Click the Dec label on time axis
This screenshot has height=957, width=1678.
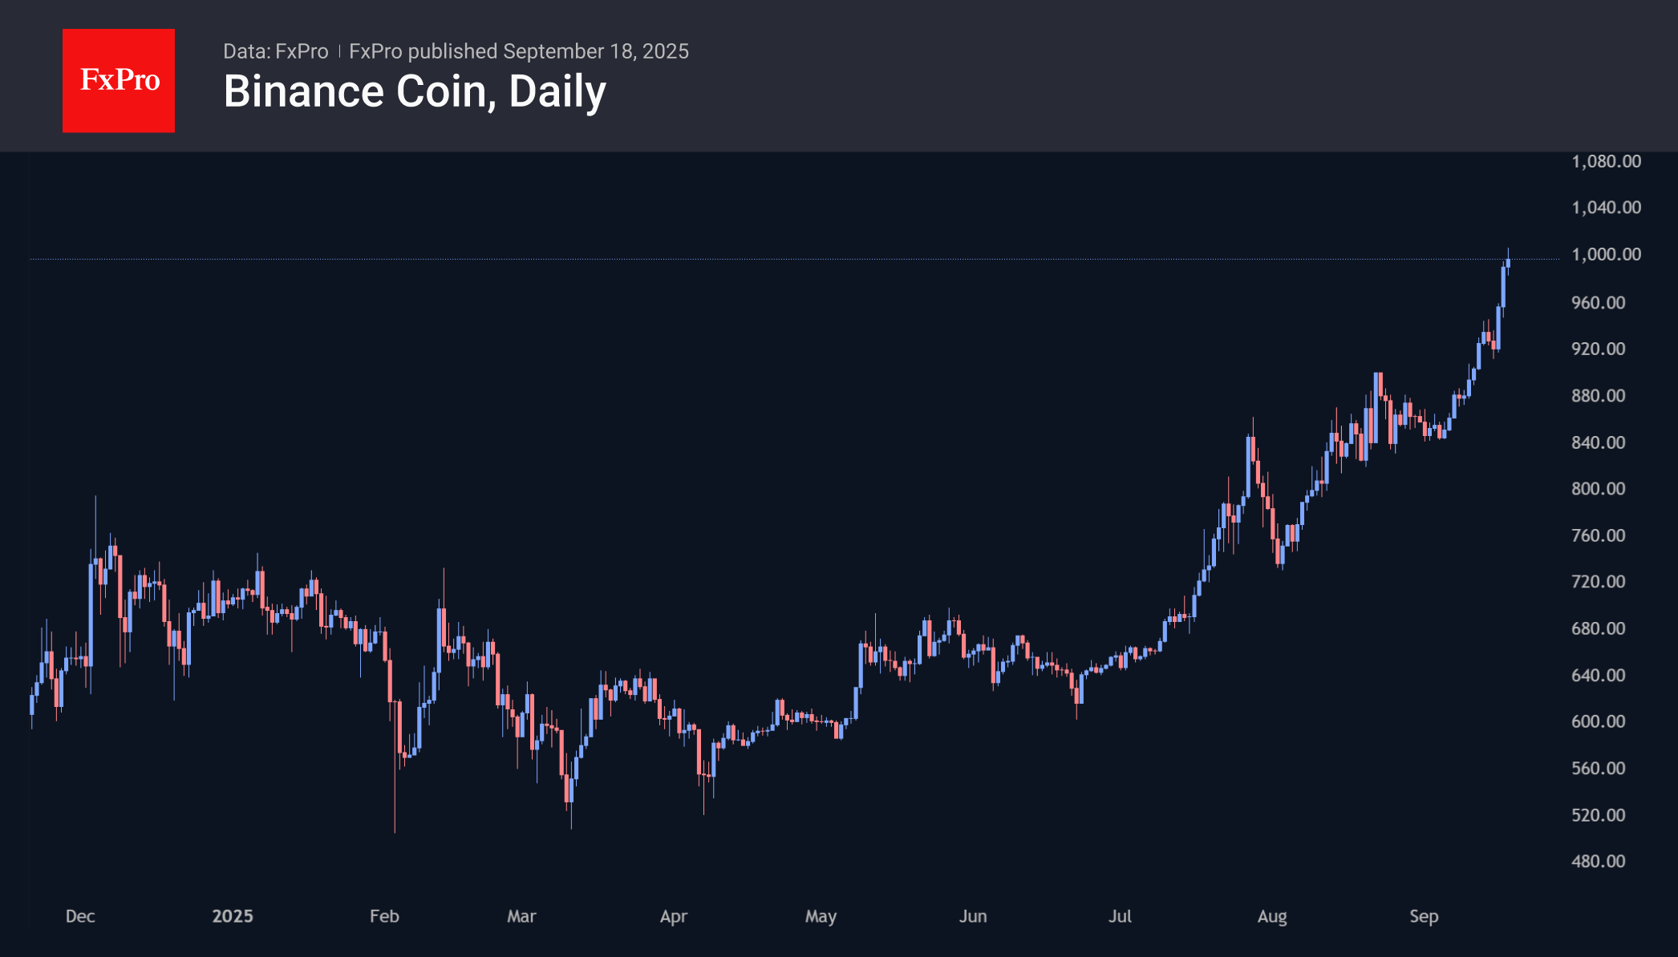(80, 916)
